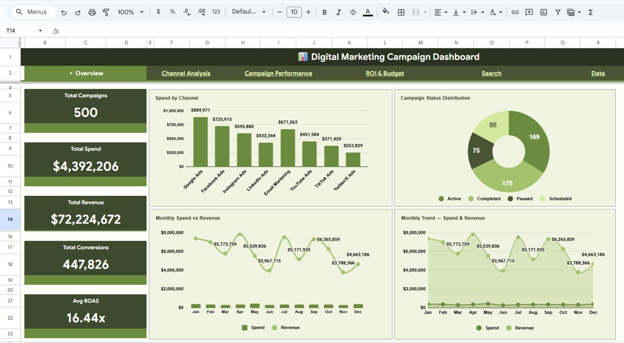624x343 pixels.
Task: Select the Paint format tool
Action: click(106, 12)
